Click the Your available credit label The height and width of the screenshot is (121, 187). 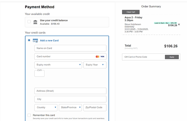[x=37, y=14]
